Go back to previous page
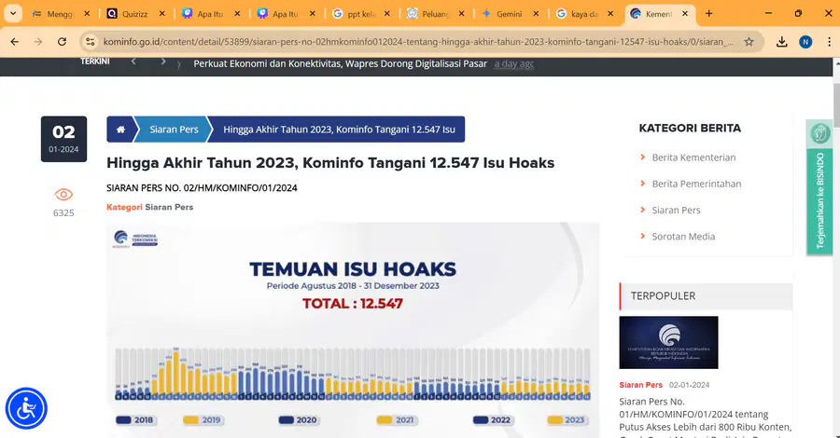The width and height of the screenshot is (840, 438). tap(14, 42)
